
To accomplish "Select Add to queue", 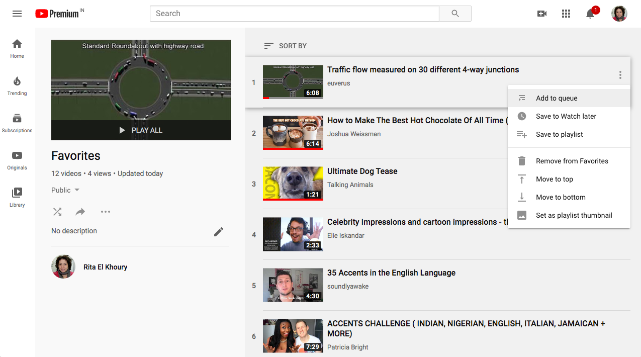I will [557, 98].
